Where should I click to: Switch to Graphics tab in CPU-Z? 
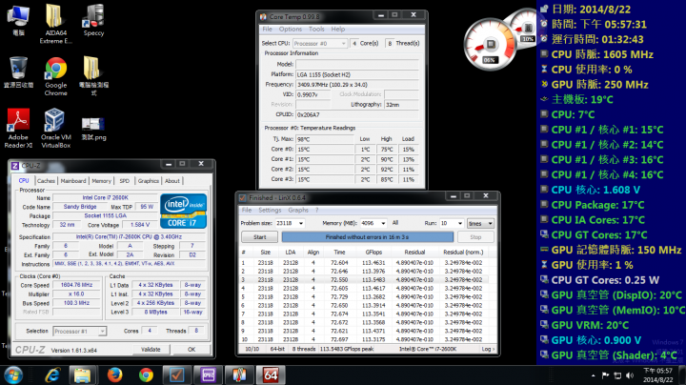pos(149,181)
